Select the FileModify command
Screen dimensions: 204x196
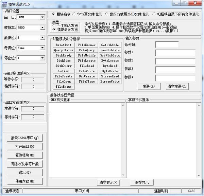(x=87, y=55)
